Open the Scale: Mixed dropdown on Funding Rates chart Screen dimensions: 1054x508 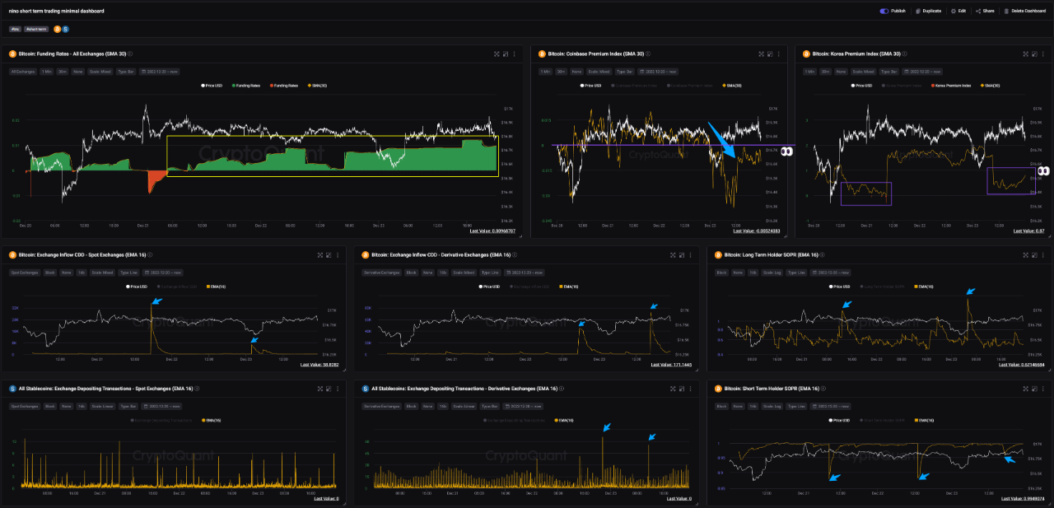coord(100,72)
